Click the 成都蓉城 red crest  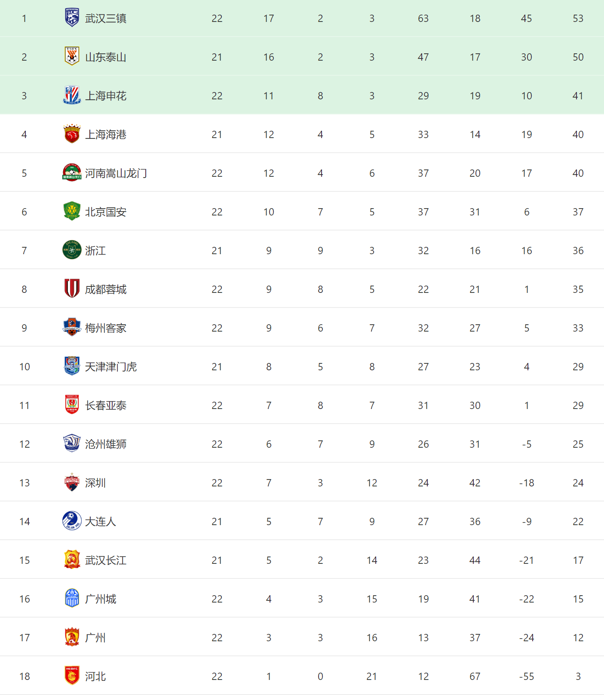point(72,289)
